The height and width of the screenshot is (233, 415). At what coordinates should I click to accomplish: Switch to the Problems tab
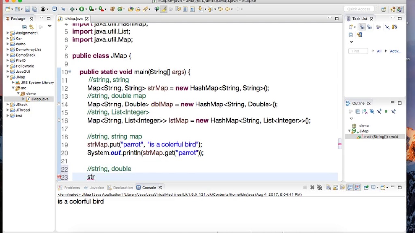69,188
